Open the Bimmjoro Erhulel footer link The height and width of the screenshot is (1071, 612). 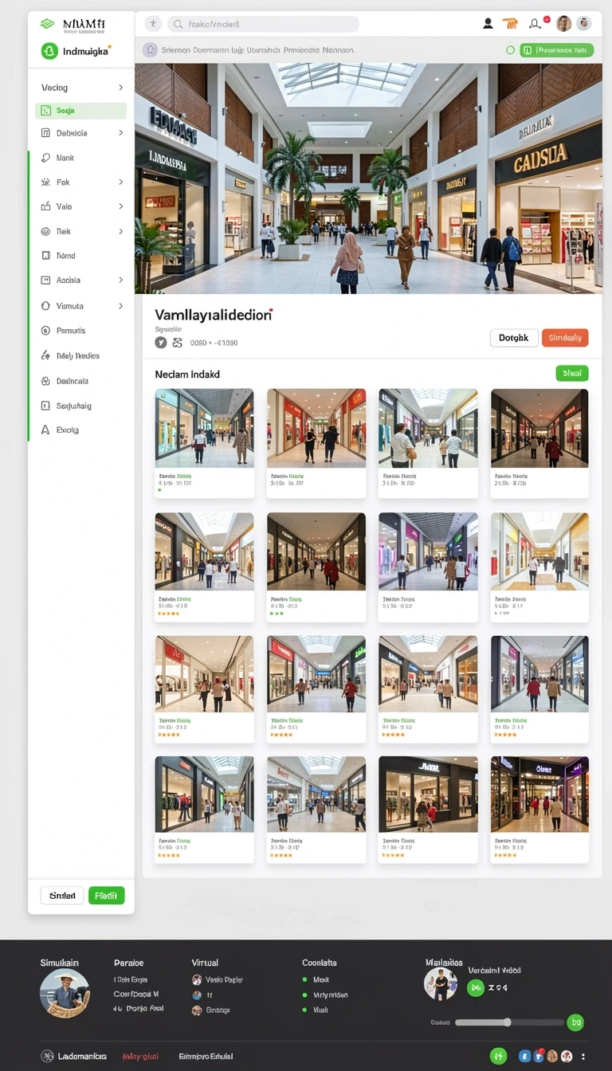[x=206, y=1057]
